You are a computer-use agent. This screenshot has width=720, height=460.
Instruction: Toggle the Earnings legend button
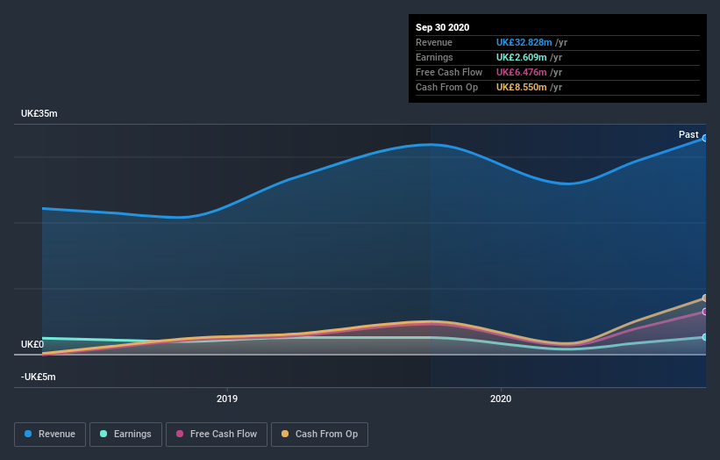pyautogui.click(x=125, y=435)
